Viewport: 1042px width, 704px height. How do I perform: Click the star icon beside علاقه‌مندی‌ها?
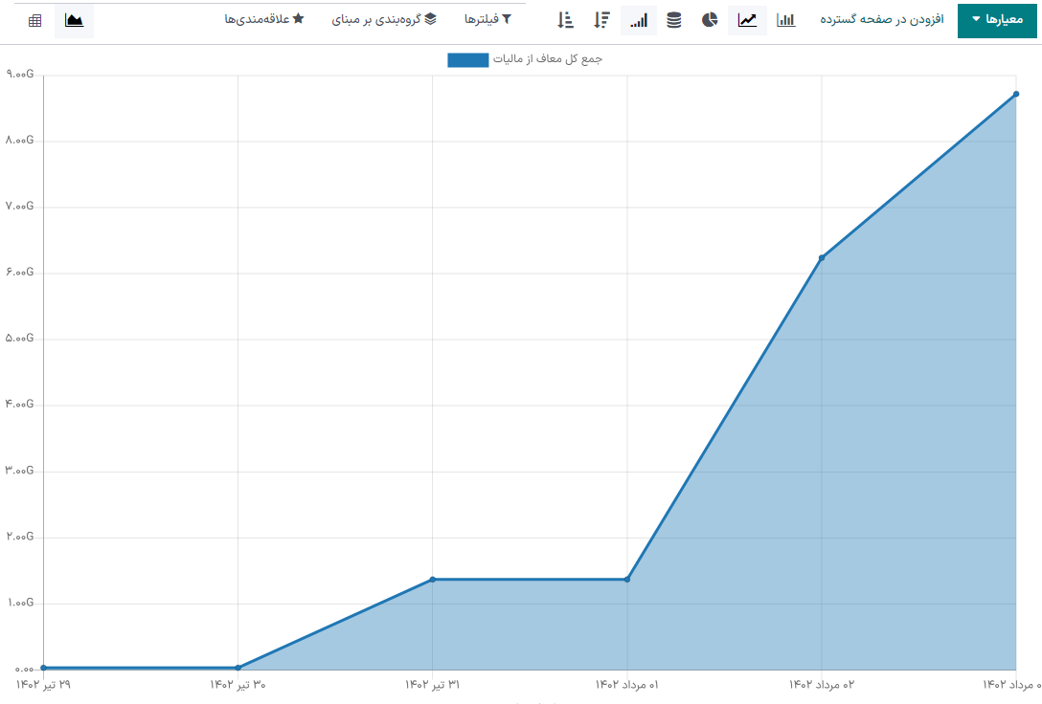[298, 19]
